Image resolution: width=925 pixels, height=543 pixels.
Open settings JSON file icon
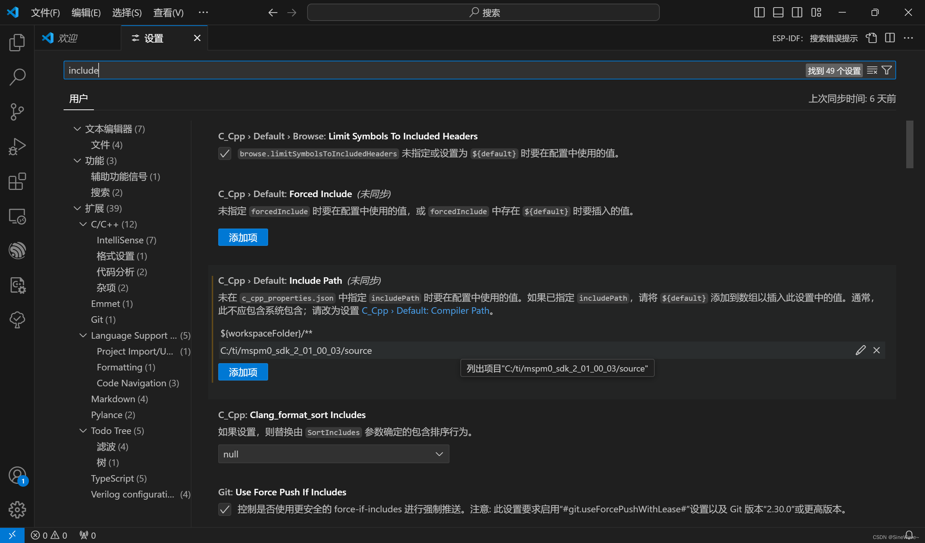(871, 38)
